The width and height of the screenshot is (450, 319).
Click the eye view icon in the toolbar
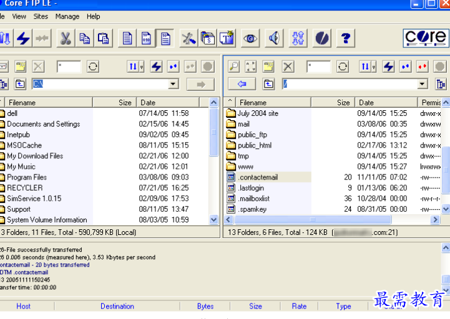[250, 38]
